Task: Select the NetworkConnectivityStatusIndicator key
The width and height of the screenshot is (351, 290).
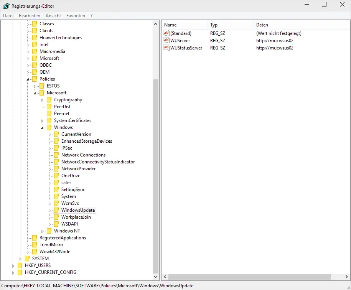Action: pos(98,162)
